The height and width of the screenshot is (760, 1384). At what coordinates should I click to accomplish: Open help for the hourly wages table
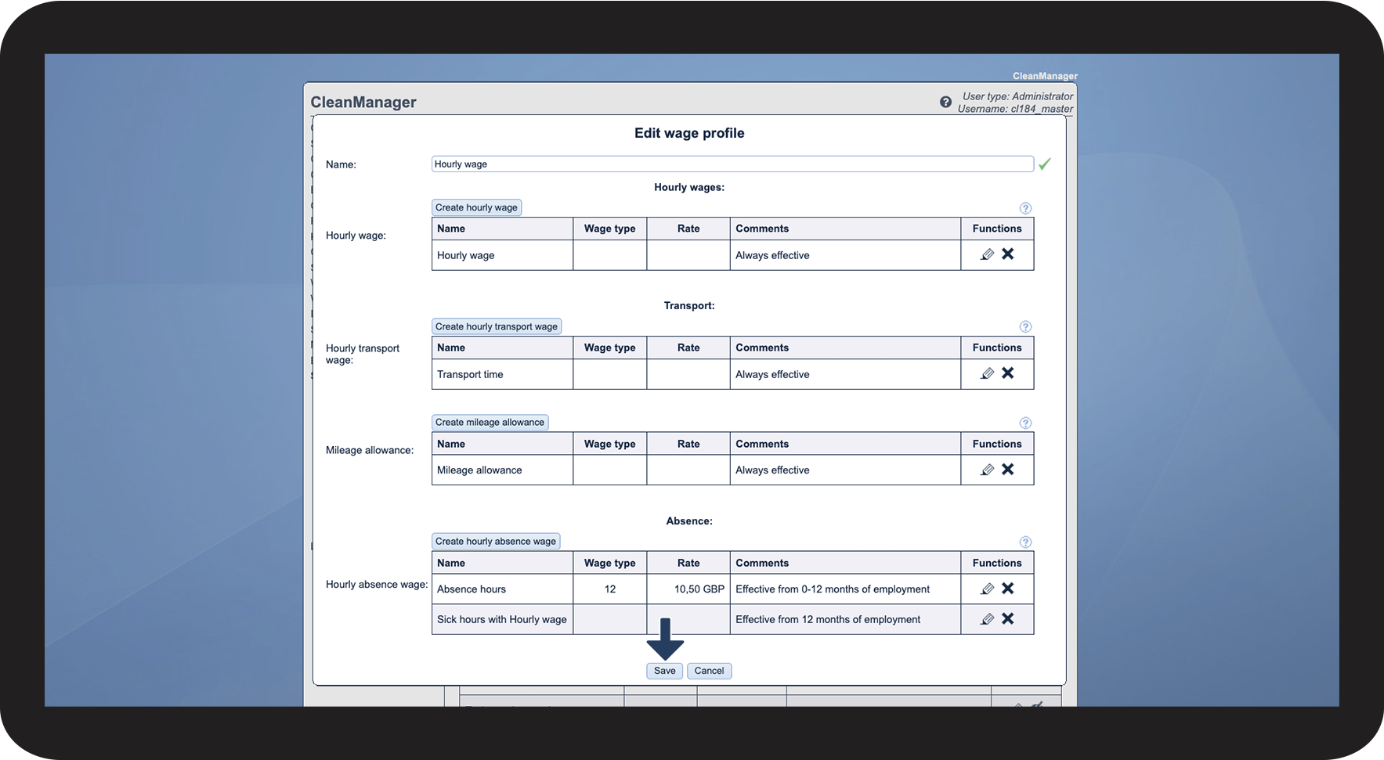pos(1025,208)
